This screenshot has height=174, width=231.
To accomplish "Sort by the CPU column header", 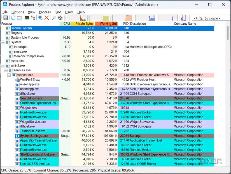I will click(x=65, y=24).
